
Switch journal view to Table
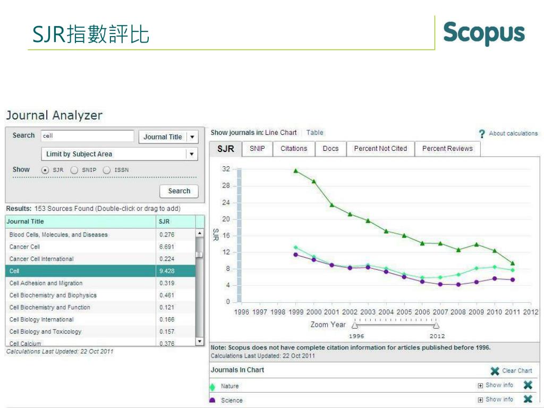[x=314, y=132]
